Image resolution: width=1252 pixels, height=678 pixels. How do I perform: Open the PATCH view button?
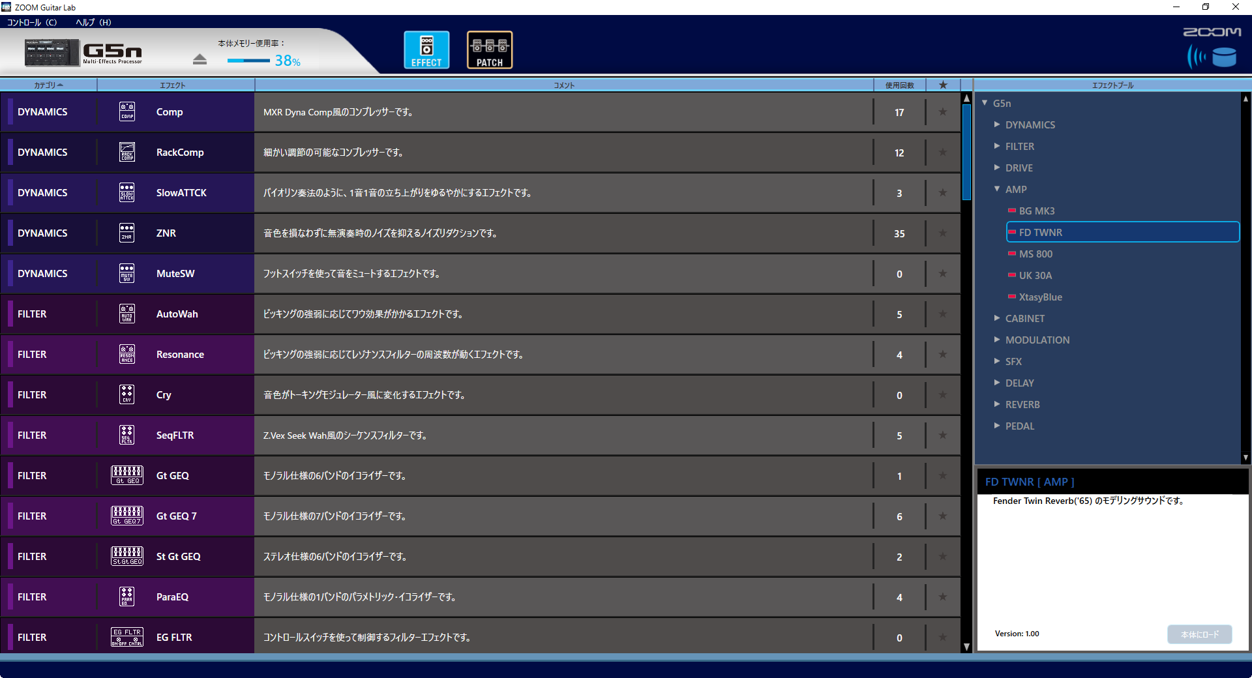[490, 50]
